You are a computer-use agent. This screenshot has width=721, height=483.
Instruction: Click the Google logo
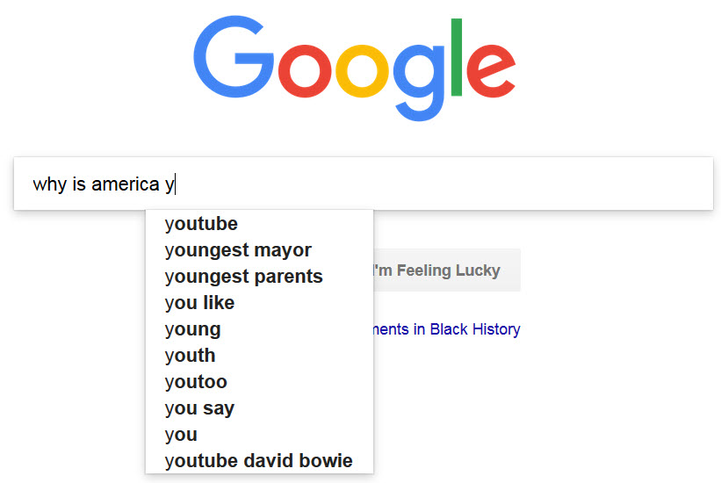(x=354, y=68)
